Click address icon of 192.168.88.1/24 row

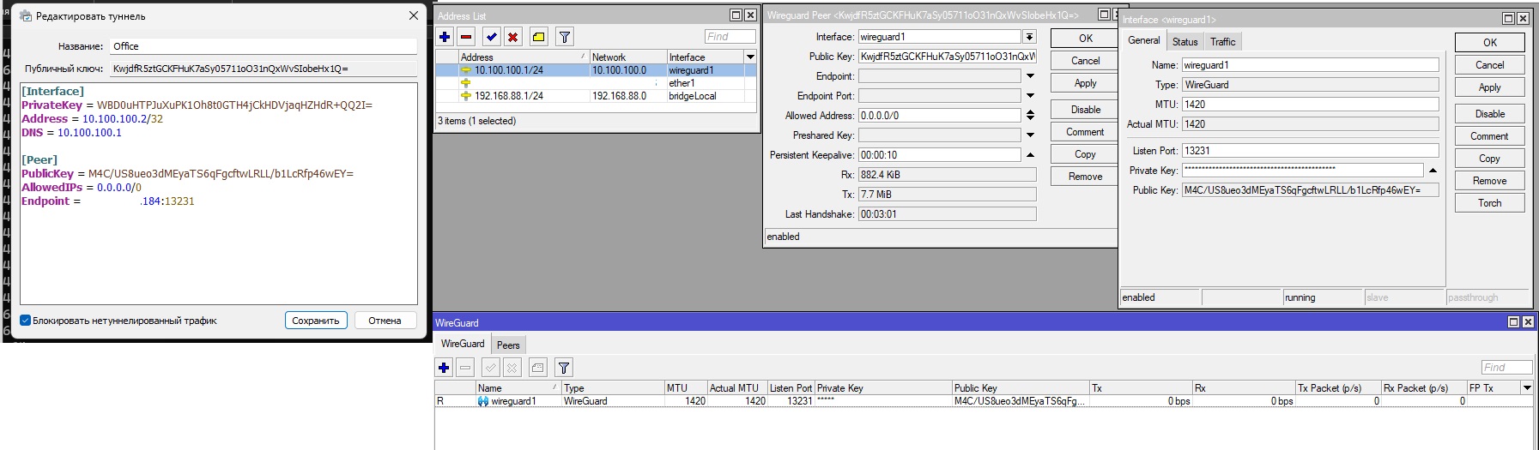pos(466,96)
